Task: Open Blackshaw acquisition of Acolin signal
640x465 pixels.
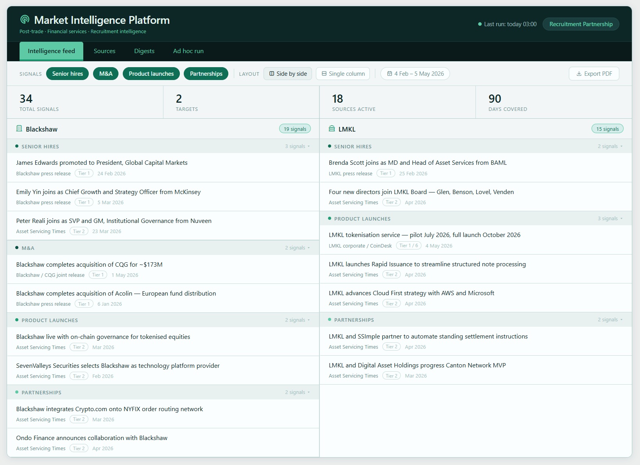Action: (163, 298)
